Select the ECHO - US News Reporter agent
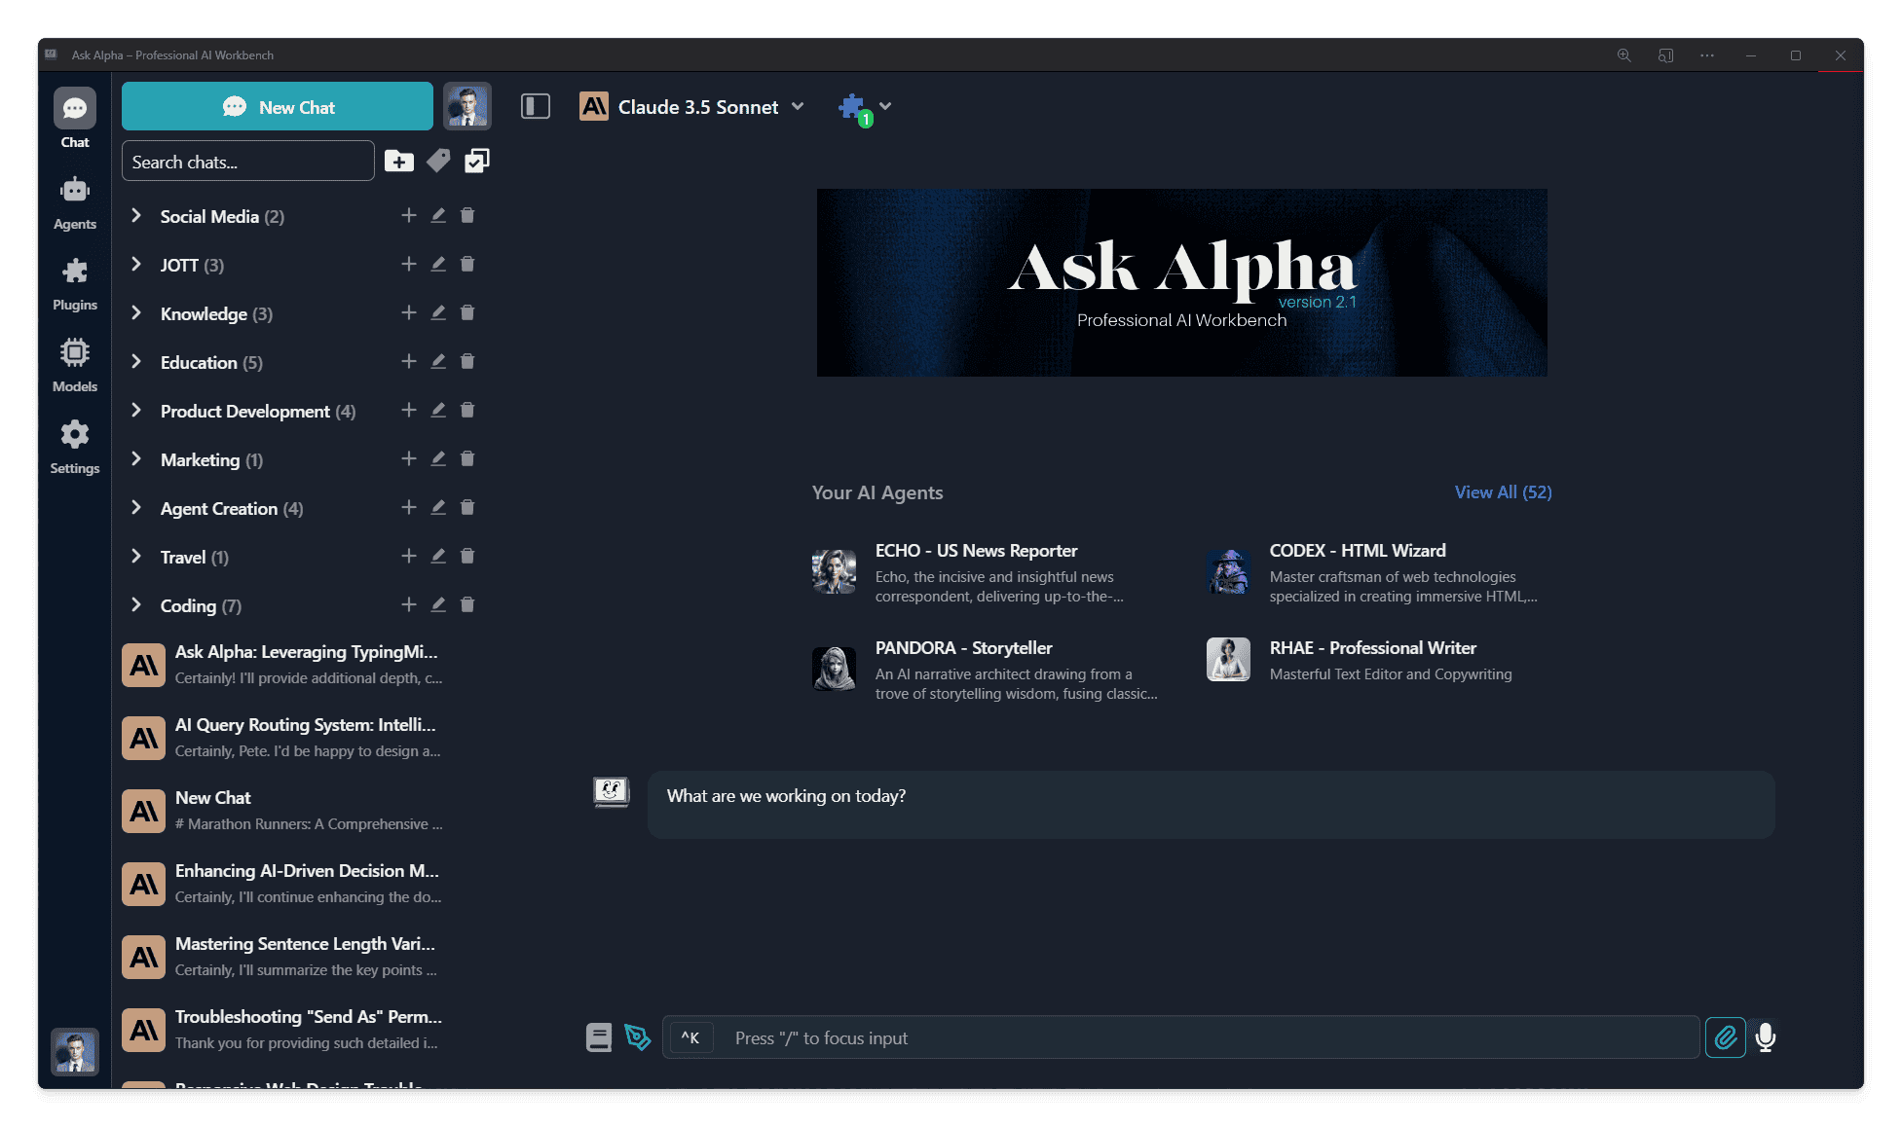Image resolution: width=1902 pixels, height=1127 pixels. click(987, 572)
